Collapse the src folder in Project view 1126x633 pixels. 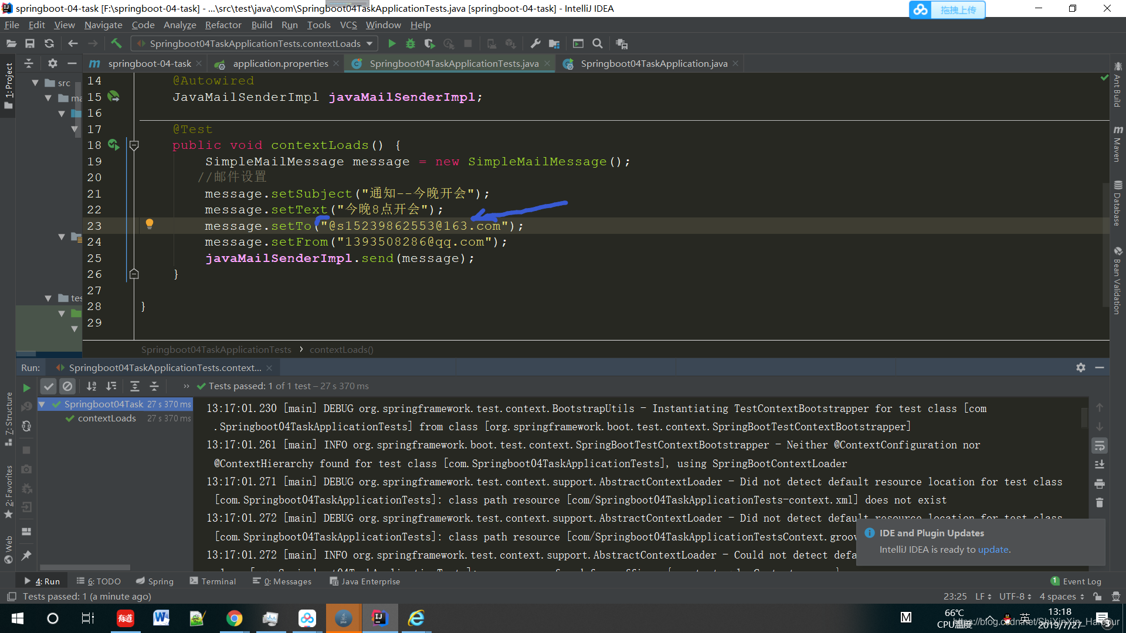click(34, 83)
